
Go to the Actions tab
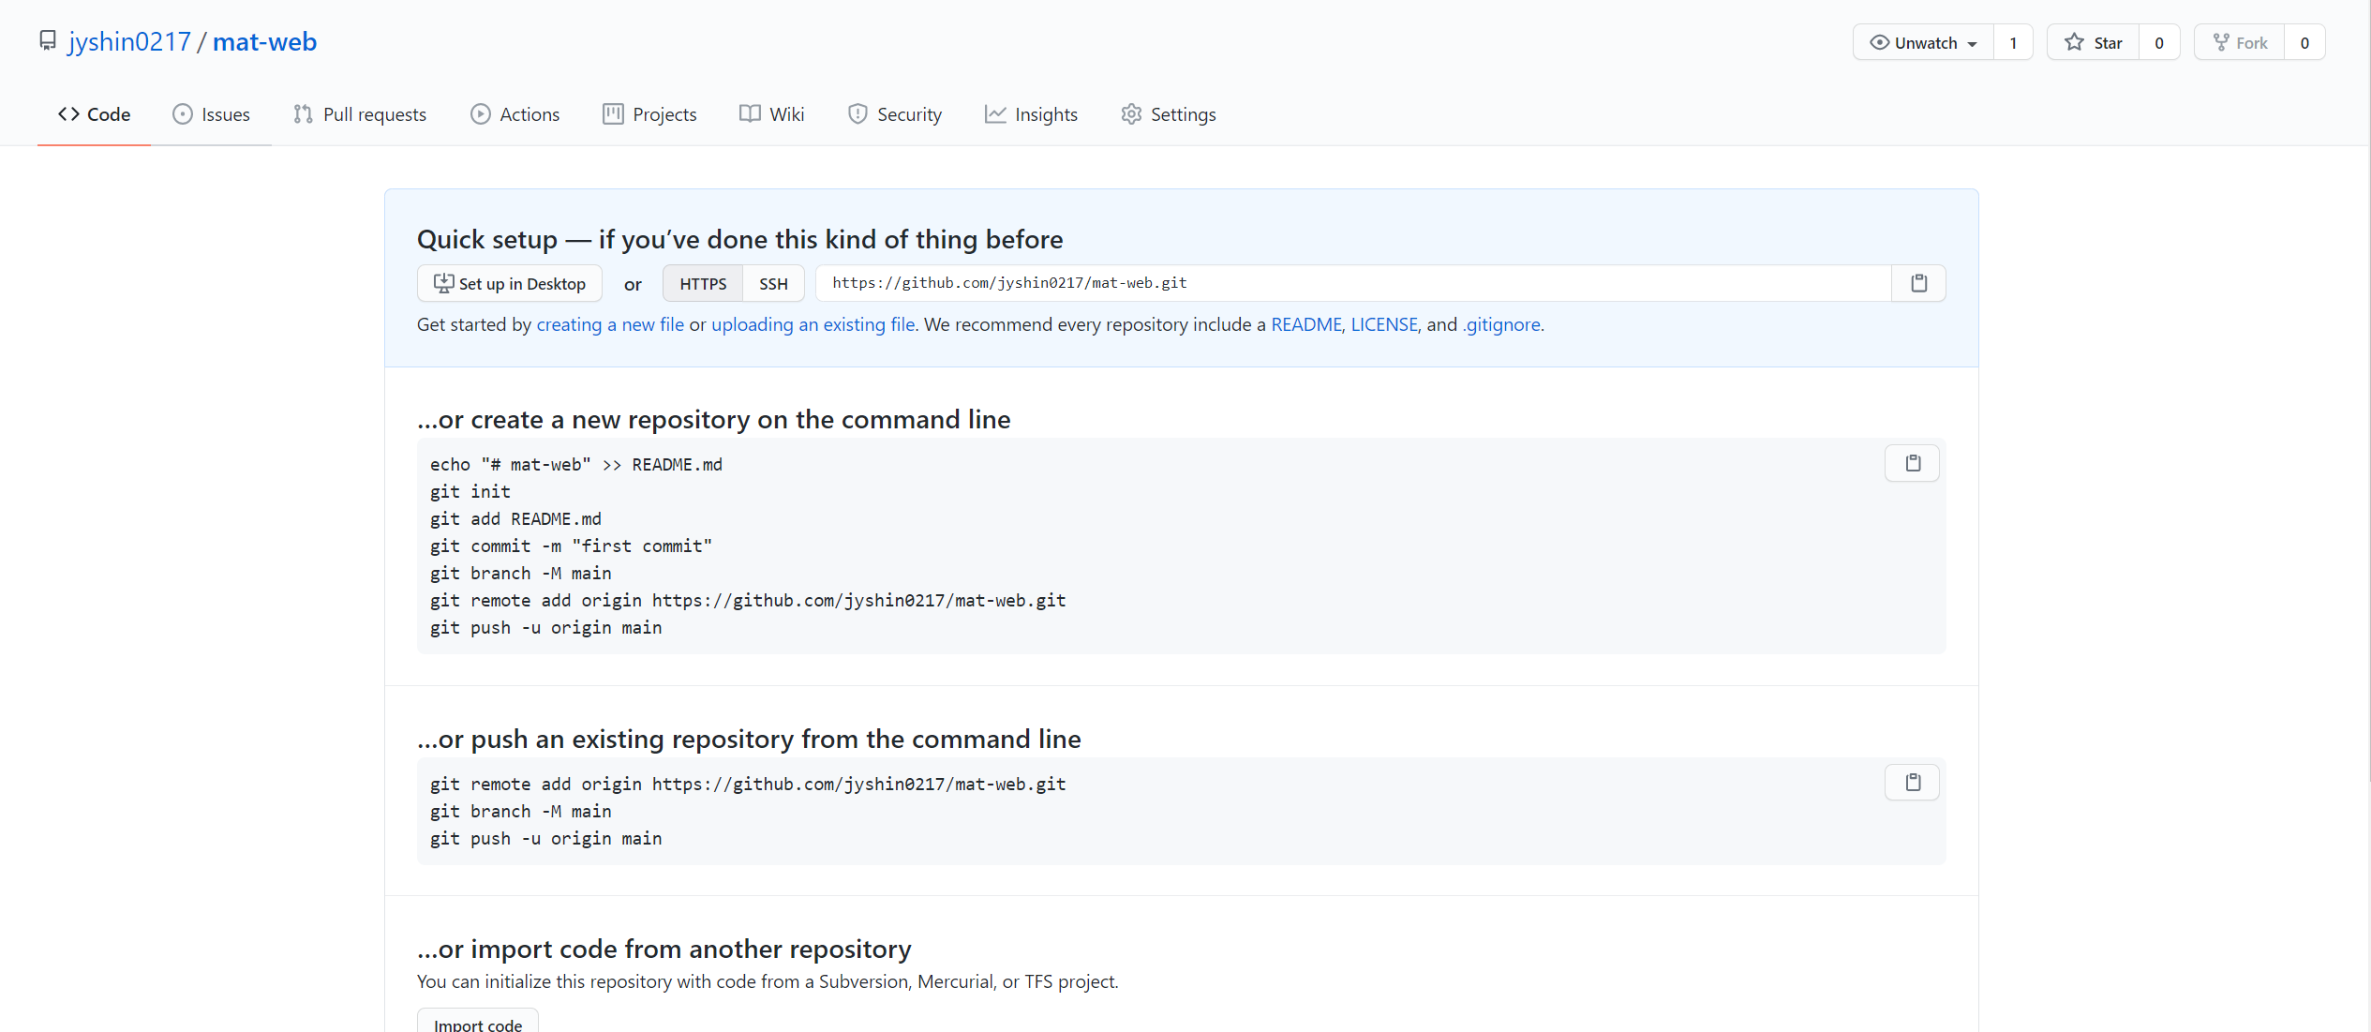(514, 114)
